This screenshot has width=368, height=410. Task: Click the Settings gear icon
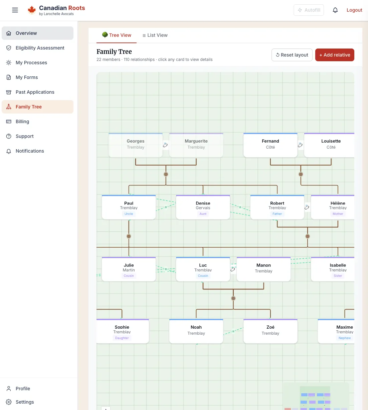pyautogui.click(x=9, y=402)
